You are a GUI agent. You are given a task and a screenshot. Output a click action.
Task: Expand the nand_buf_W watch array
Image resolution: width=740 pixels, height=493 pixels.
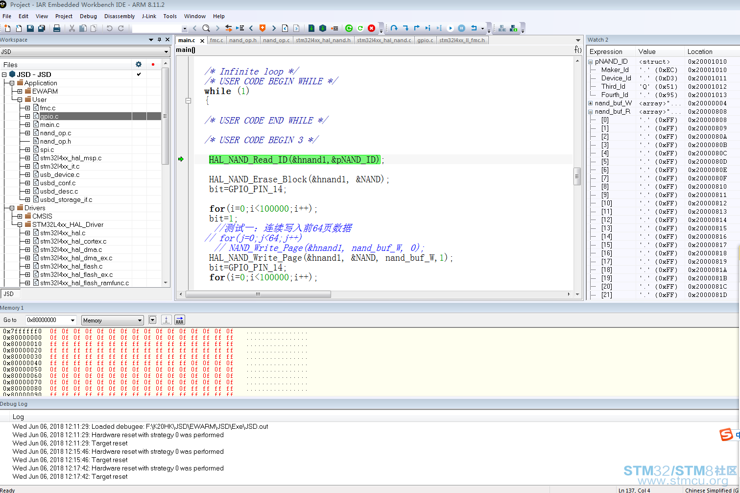click(591, 103)
